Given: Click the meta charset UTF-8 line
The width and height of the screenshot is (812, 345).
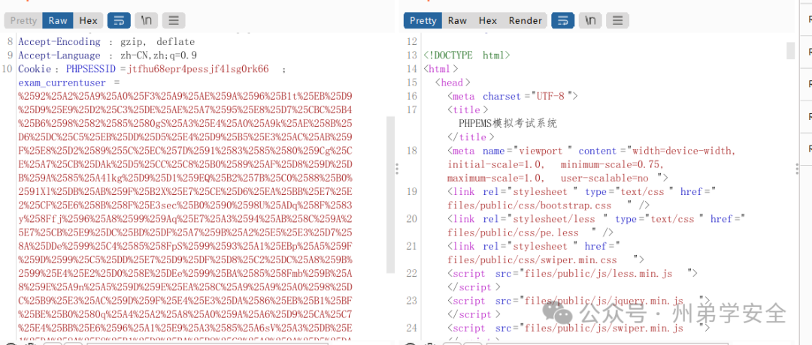Looking at the screenshot, I should tap(513, 97).
